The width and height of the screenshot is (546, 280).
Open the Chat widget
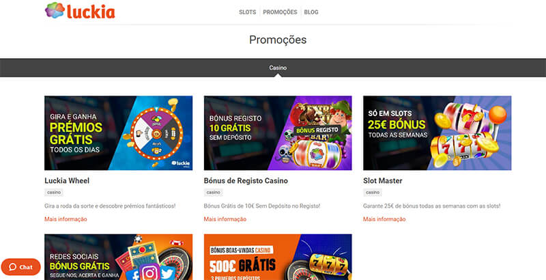[x=21, y=267]
